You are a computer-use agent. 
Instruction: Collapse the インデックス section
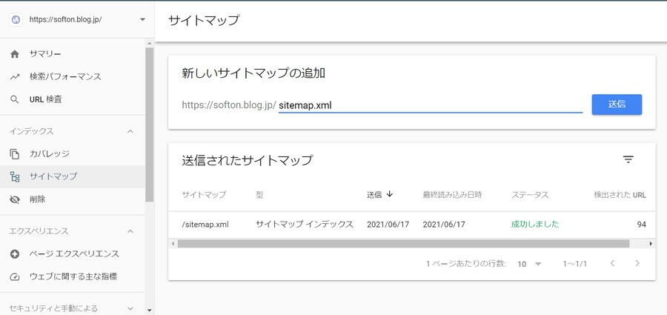click(x=130, y=131)
